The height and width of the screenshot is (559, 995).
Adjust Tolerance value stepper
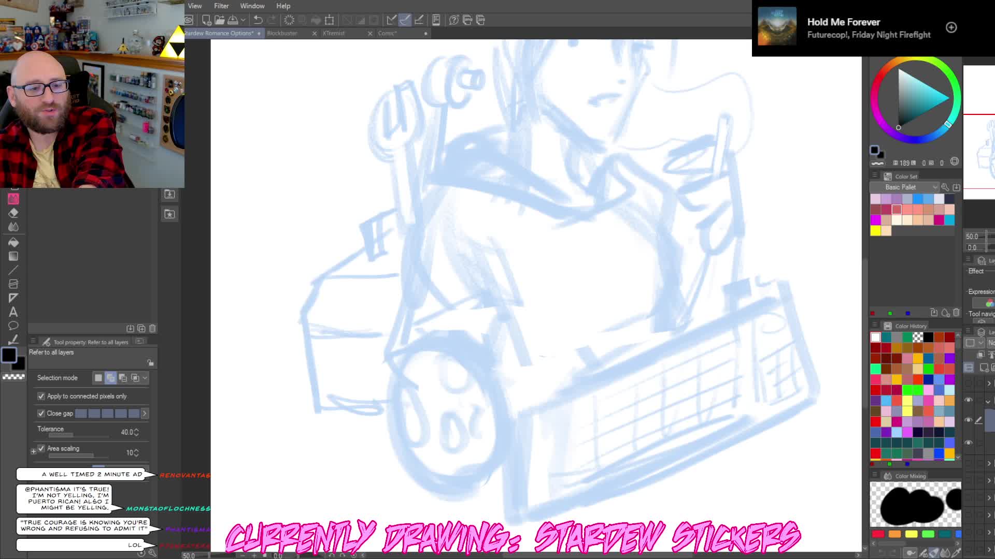136,432
